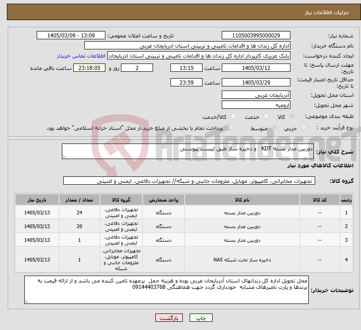Select the کالا/خدمت radio button
The width and height of the screenshot is (361, 330).
(x=234, y=116)
